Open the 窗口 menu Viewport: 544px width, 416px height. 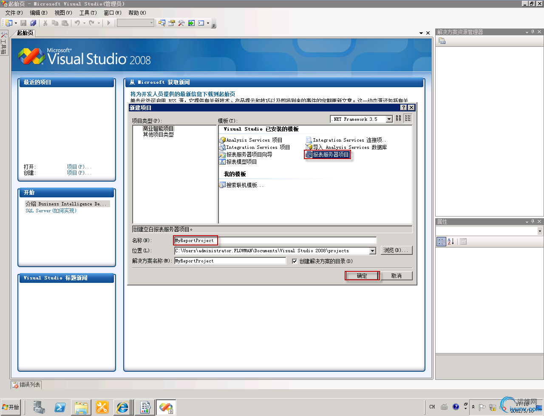(113, 13)
